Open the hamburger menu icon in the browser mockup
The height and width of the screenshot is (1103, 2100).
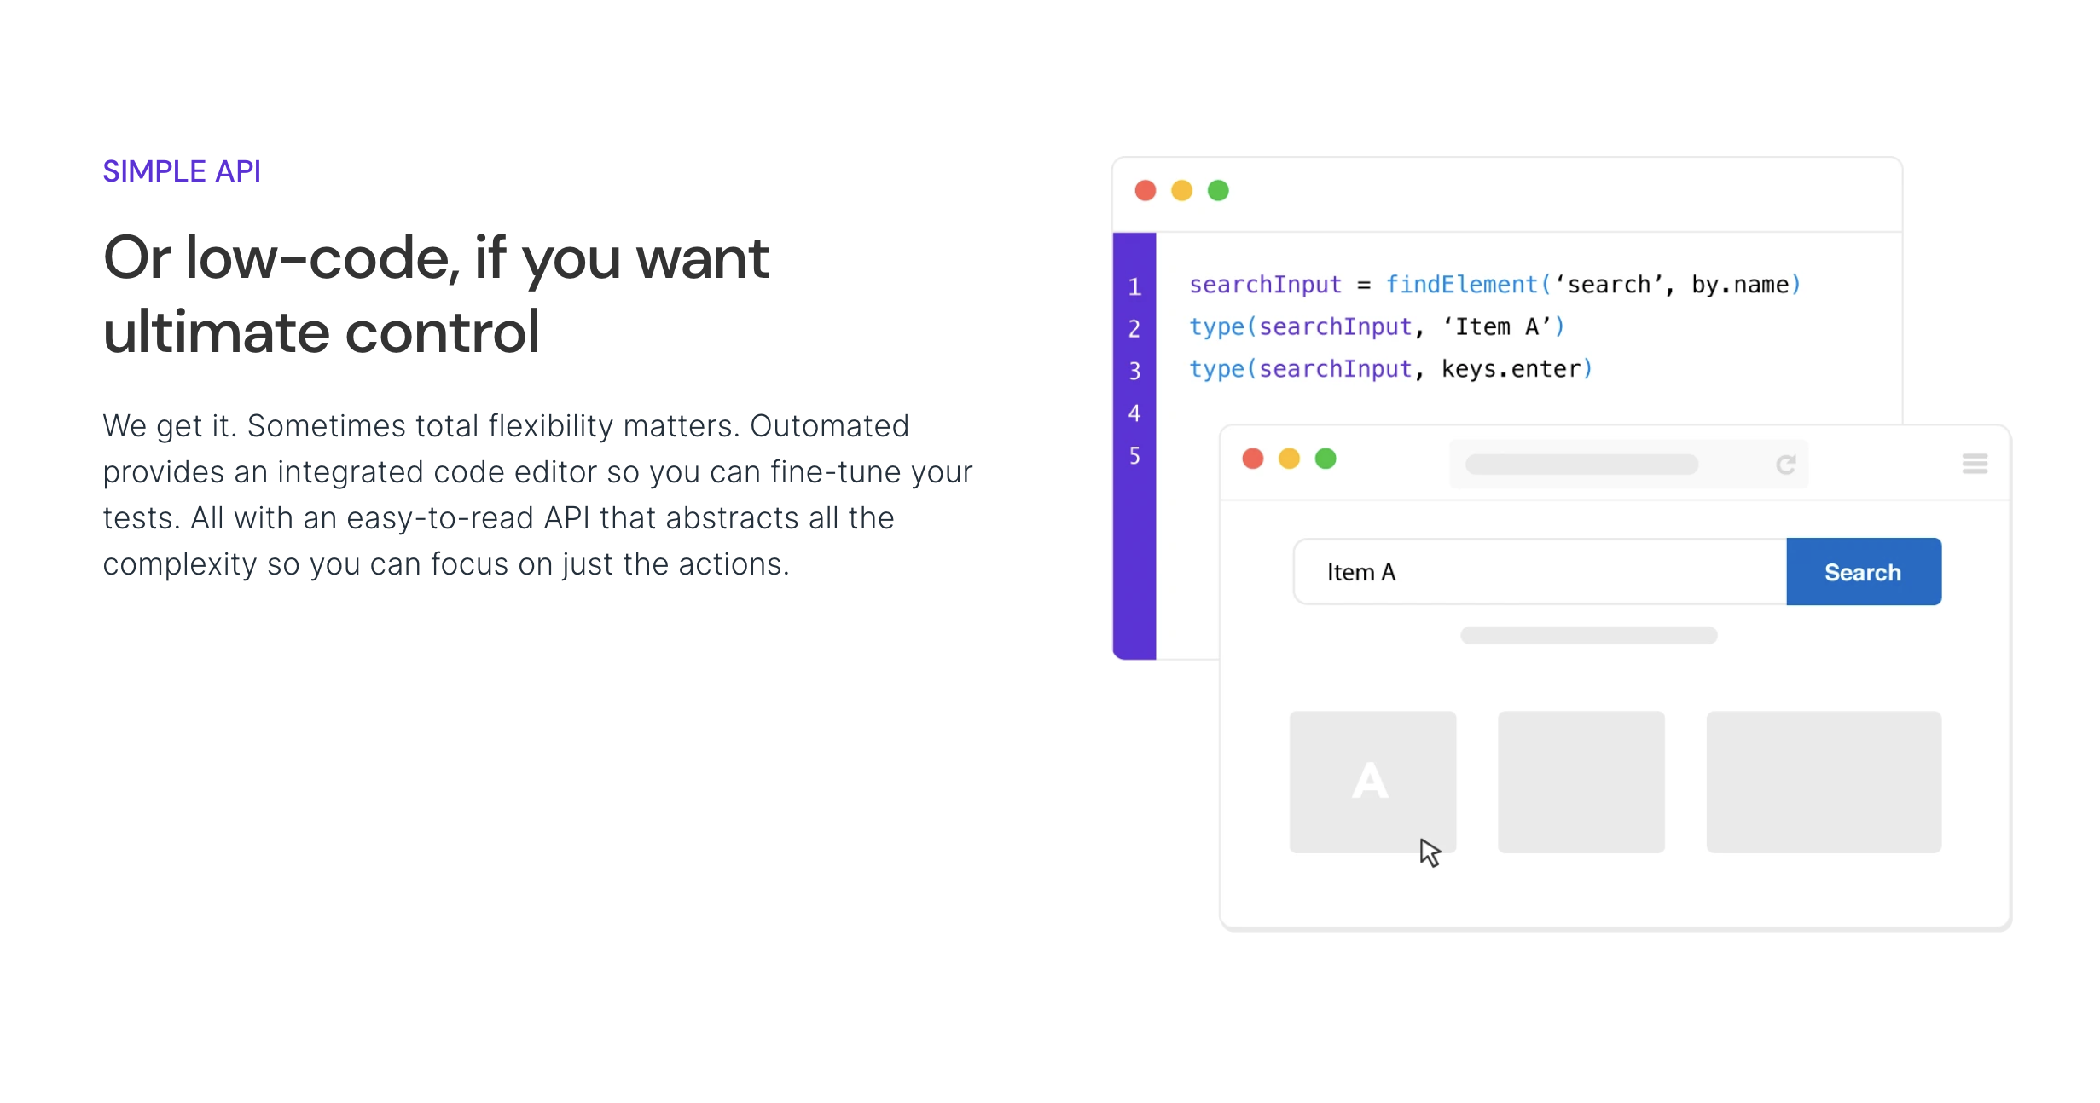tap(1975, 464)
